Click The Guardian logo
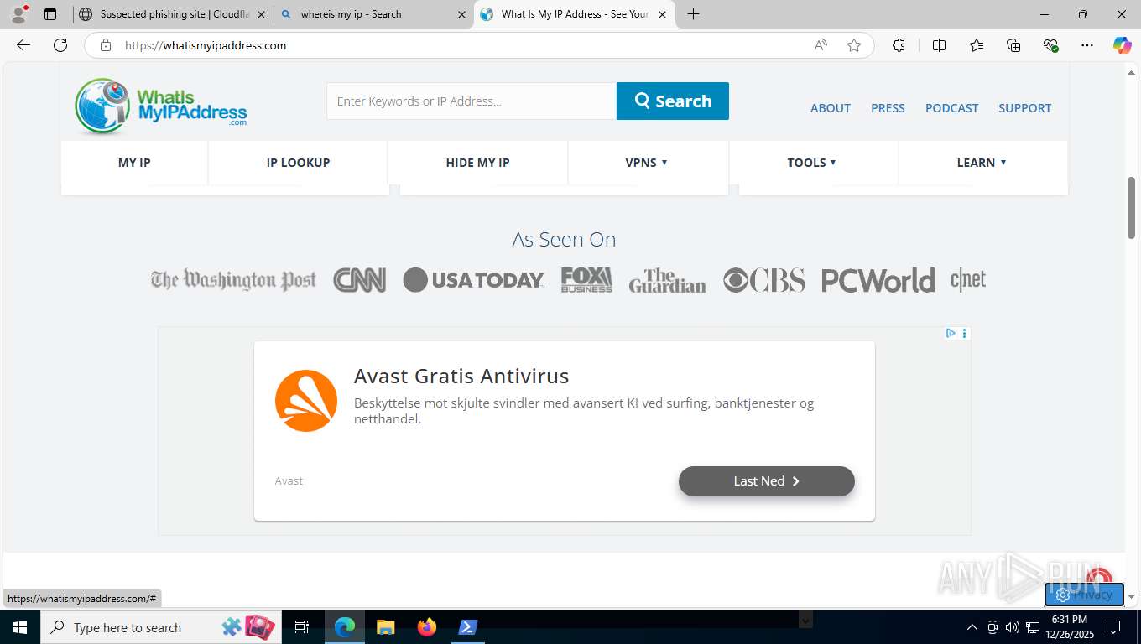Viewport: 1141px width, 644px height. tap(667, 280)
